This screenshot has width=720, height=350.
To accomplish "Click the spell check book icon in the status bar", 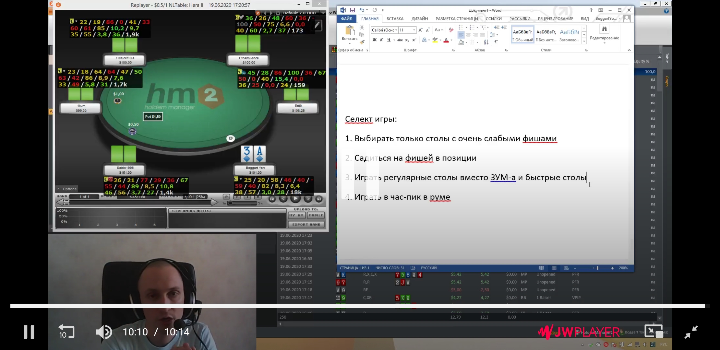I will (x=413, y=268).
